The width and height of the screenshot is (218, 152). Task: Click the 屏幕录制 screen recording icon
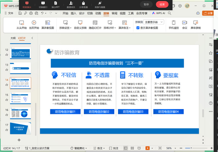[196, 23]
